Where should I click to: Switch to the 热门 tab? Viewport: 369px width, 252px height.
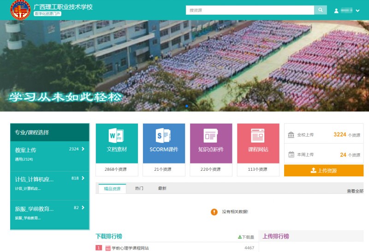point(139,188)
